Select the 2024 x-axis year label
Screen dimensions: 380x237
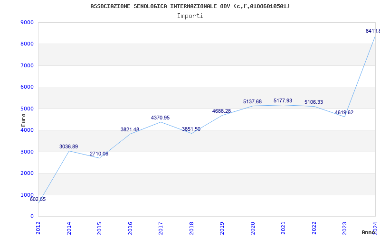click(x=375, y=228)
